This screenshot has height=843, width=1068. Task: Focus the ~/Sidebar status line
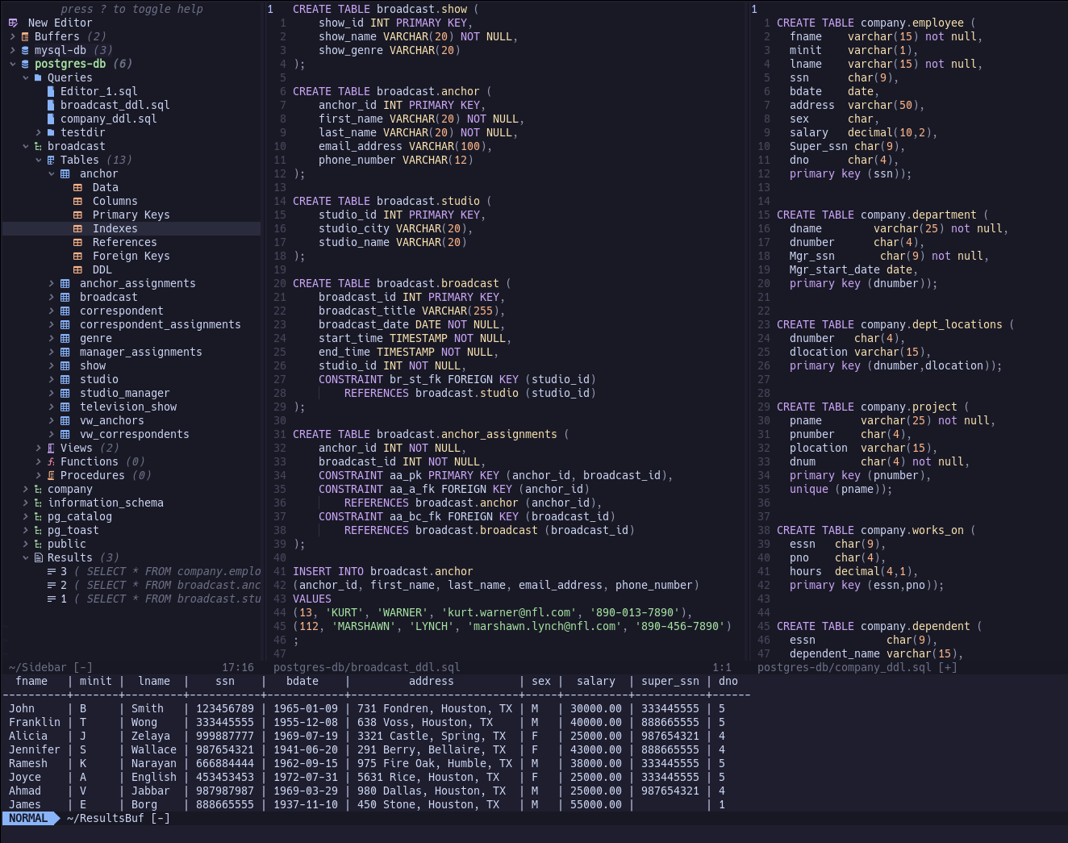point(131,667)
